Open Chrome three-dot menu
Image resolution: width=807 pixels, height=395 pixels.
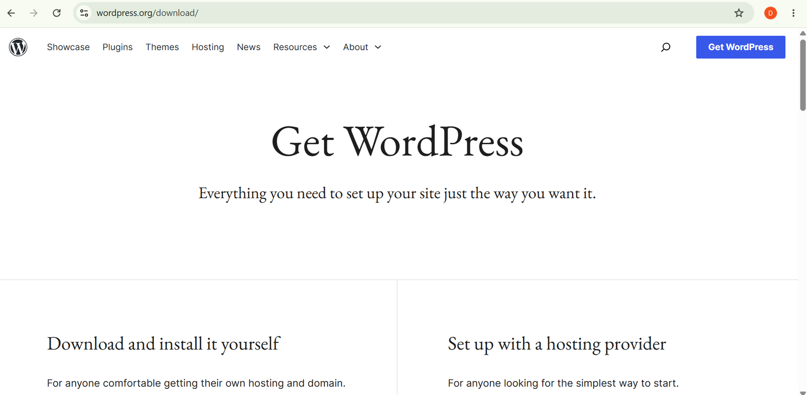pyautogui.click(x=793, y=13)
